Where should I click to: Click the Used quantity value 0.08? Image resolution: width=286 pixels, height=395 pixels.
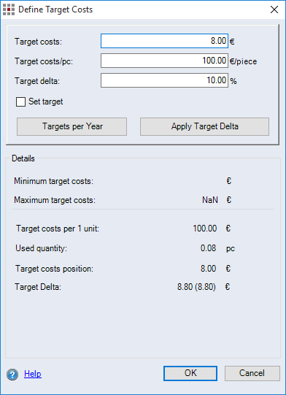(x=208, y=248)
